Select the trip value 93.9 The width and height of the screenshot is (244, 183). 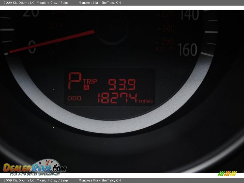(122, 84)
